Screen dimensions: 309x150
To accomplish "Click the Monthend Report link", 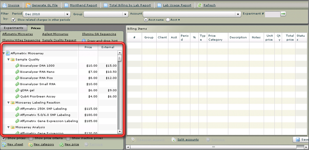I will point(84,5).
